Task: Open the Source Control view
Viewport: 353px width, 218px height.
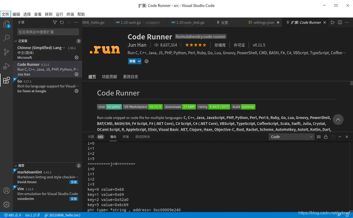Action: tap(6, 52)
